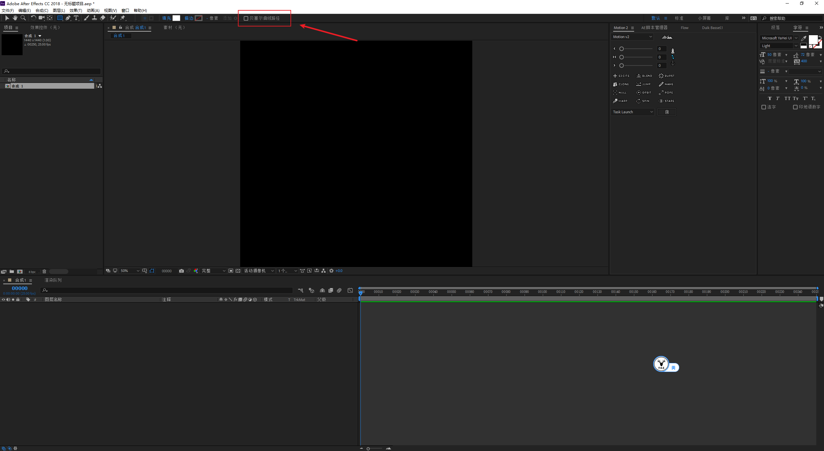Choose the Puppet Pin tool
Screen dimensions: 824x451
[123, 18]
